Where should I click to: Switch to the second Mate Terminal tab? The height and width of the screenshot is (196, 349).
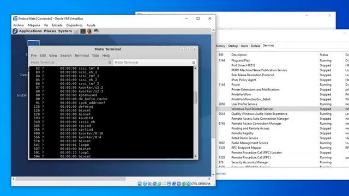(x=155, y=63)
